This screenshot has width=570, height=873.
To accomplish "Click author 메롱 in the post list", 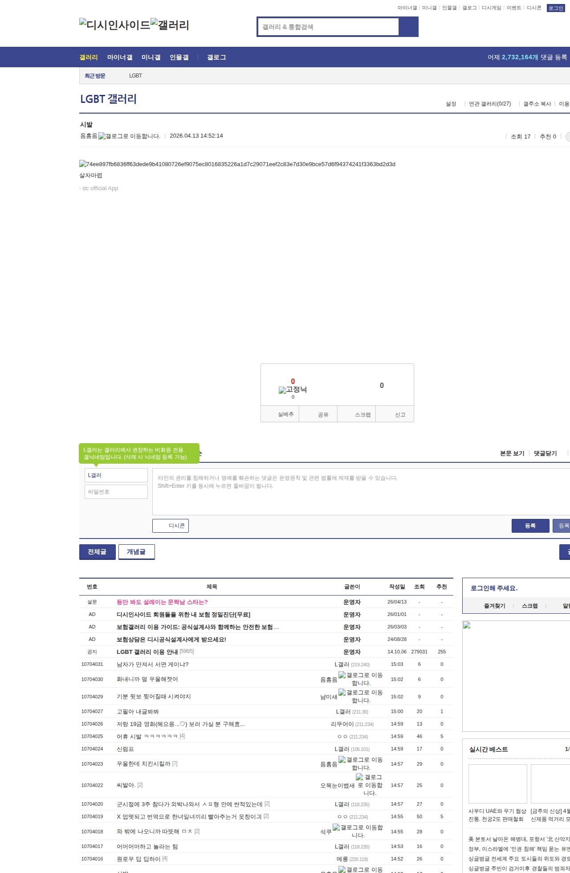I will pyautogui.click(x=342, y=859).
